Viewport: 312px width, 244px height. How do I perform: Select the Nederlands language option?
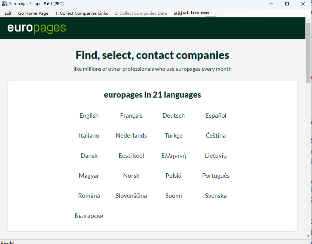click(x=131, y=136)
